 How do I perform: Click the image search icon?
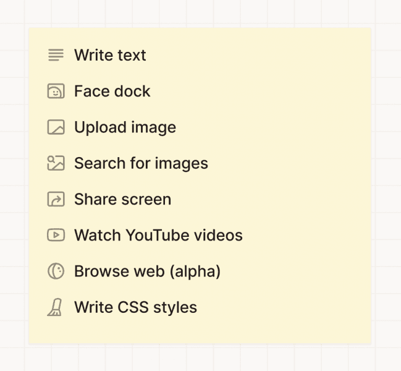click(56, 163)
